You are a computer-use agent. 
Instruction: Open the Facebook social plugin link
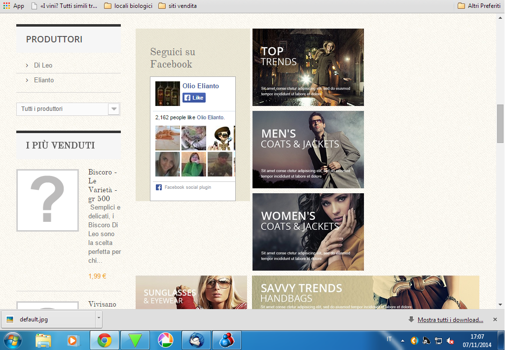click(x=188, y=187)
